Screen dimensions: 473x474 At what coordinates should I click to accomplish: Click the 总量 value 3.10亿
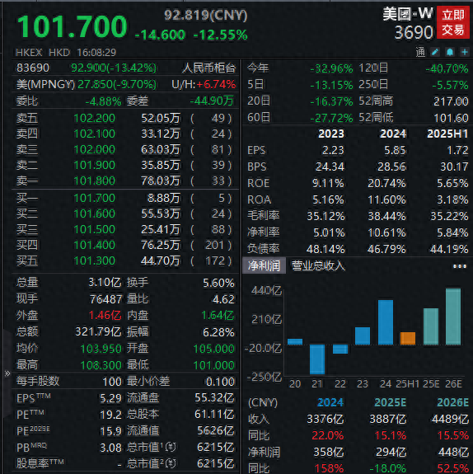105,283
